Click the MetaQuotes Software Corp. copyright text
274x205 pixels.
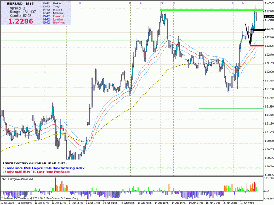(40, 198)
